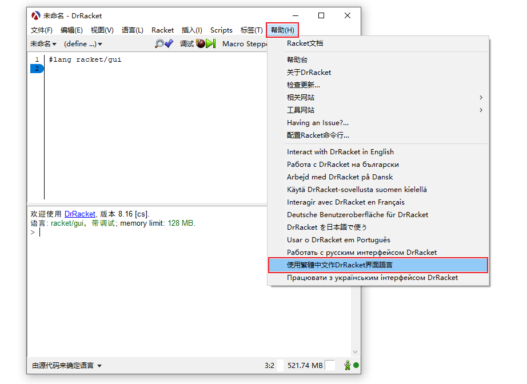Viewport: 527px width, 384px height.
Task: Follow the DrRacket link in the welcome message
Action: pyautogui.click(x=79, y=214)
